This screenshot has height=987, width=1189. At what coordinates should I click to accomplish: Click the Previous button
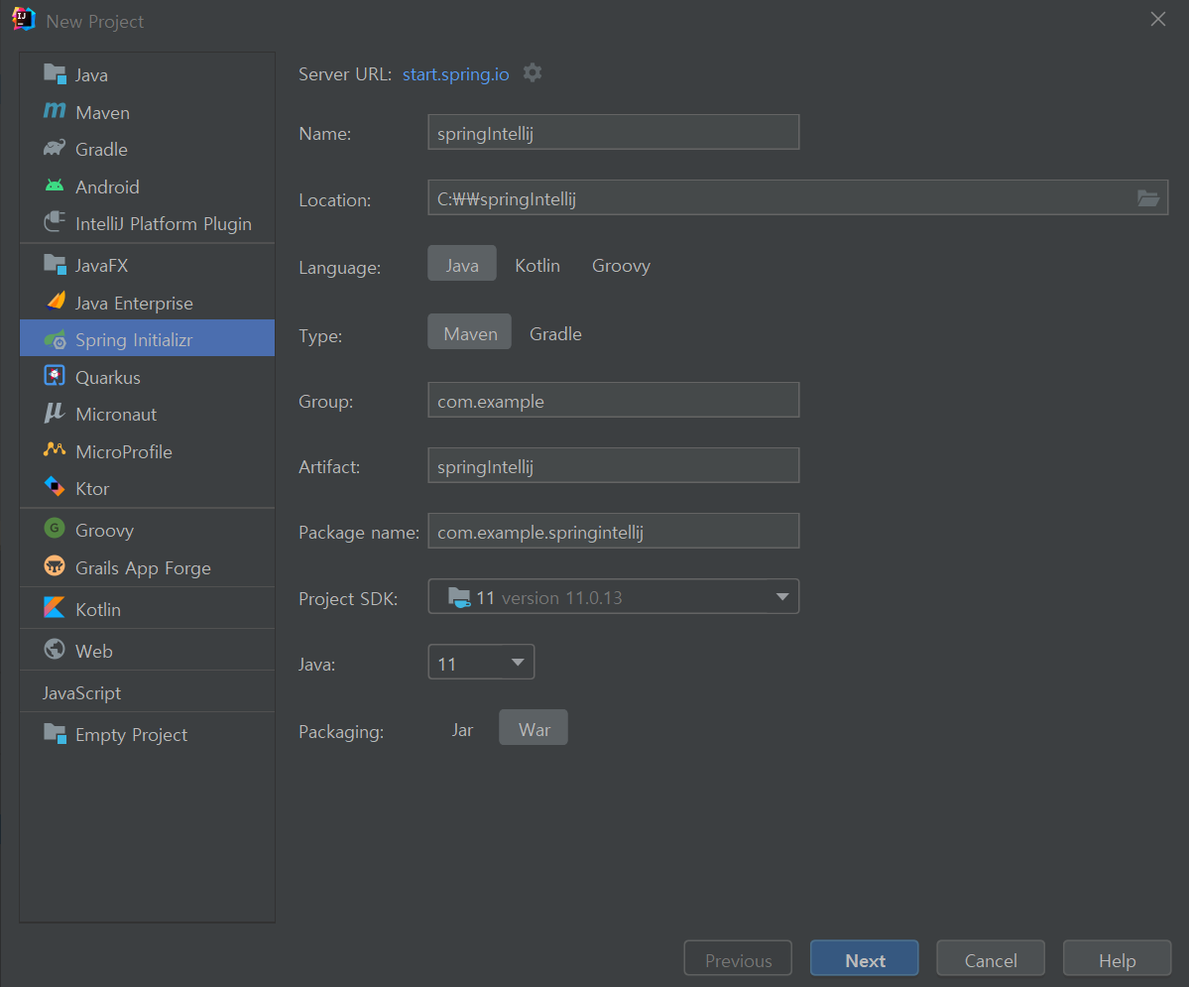click(x=738, y=959)
